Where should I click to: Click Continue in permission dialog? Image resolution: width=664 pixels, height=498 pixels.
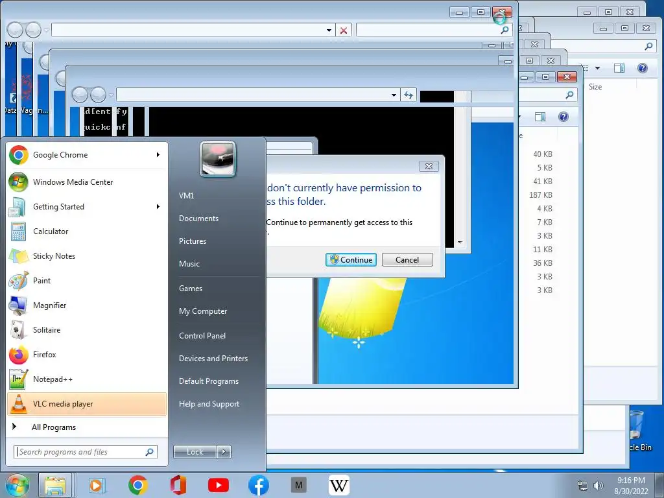point(351,260)
